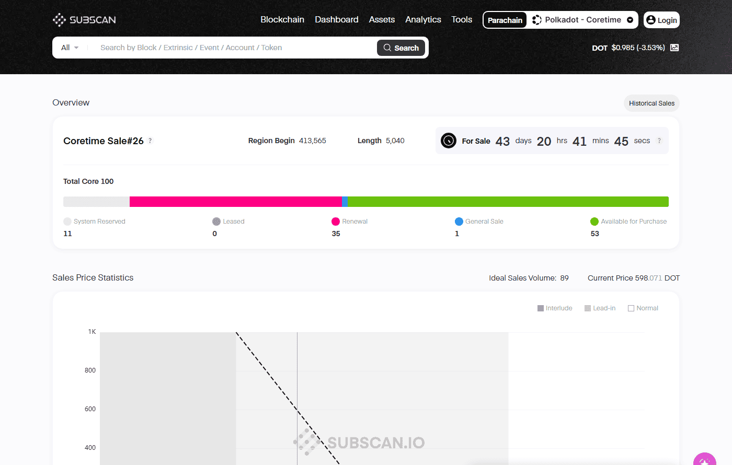Viewport: 732px width, 465px height.
Task: Open the Assets menu
Action: (x=382, y=19)
